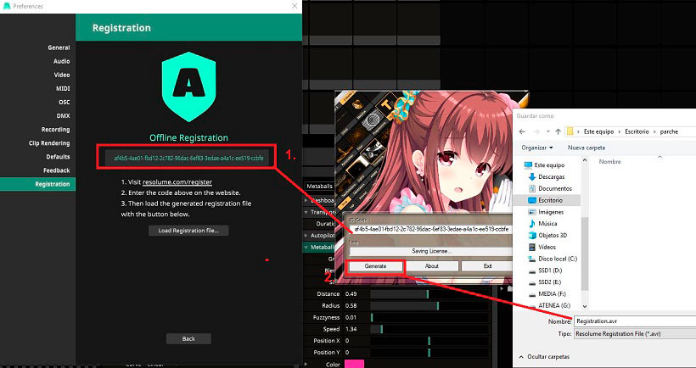This screenshot has height=368, width=696.
Task: Click Forward arrow in save dialog
Action: 537,131
